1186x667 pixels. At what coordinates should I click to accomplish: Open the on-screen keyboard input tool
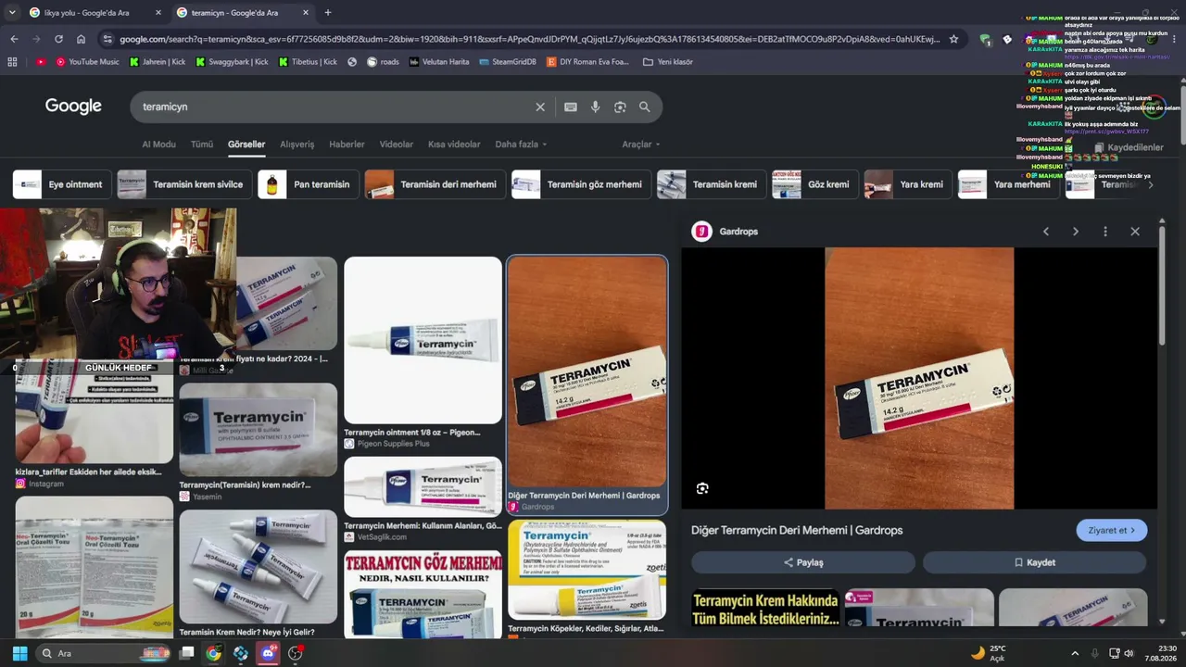(571, 107)
